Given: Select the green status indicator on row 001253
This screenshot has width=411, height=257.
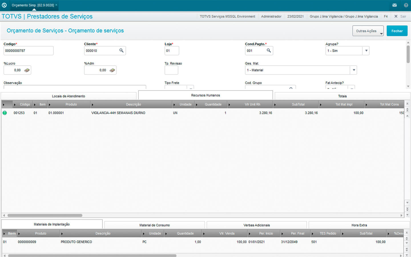Looking at the screenshot, I should pos(5,113).
